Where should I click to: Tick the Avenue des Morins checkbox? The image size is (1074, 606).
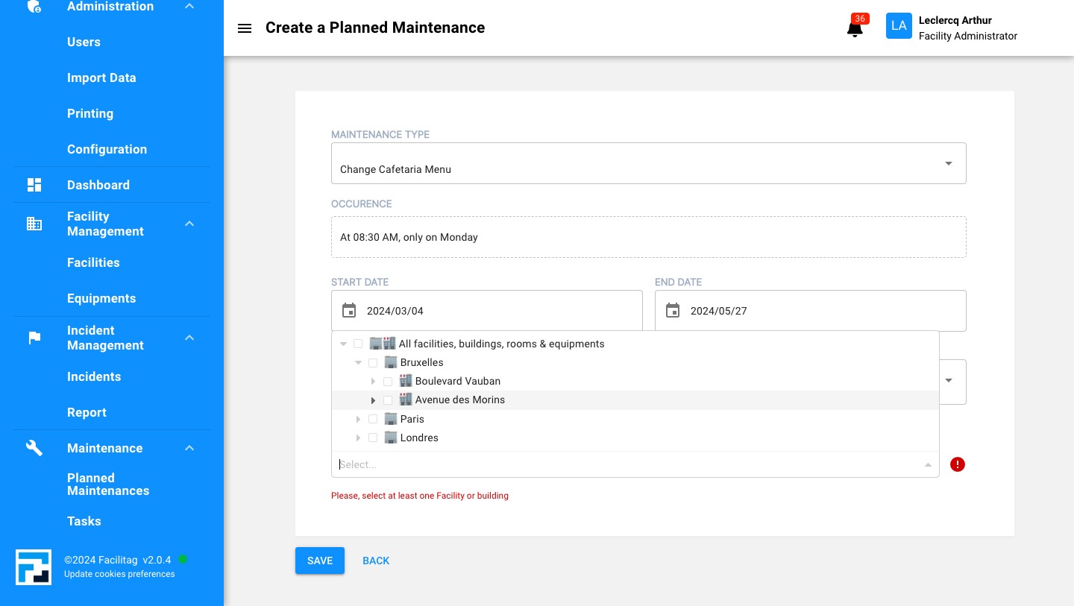pyautogui.click(x=388, y=400)
